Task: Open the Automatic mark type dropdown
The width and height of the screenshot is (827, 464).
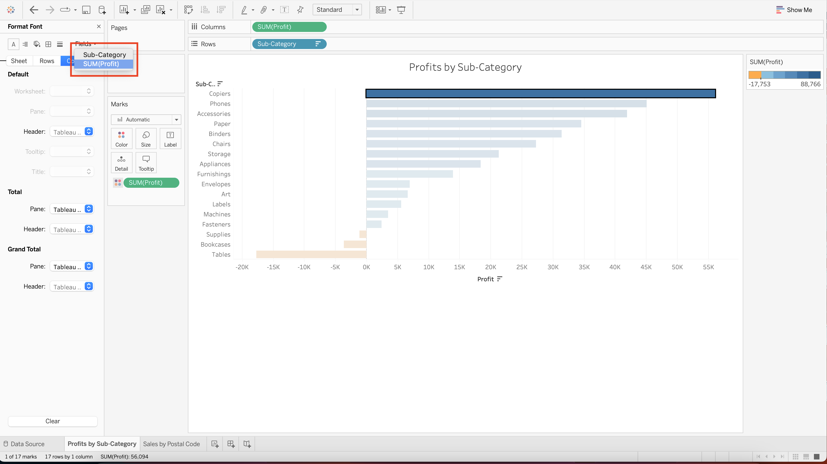Action: tap(146, 120)
